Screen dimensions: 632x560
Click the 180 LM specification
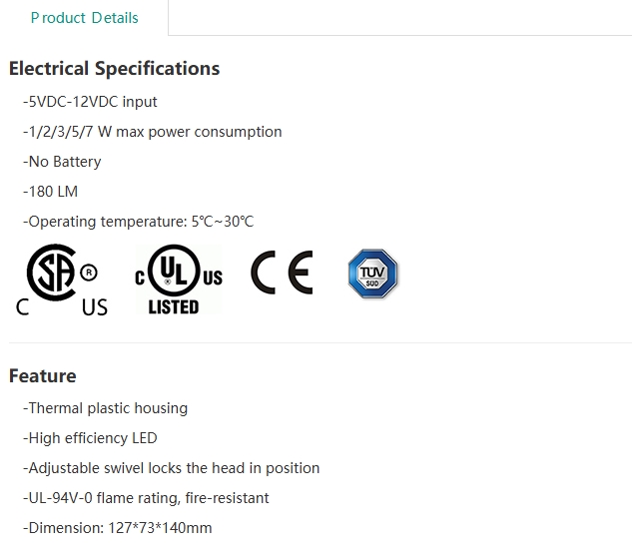(50, 192)
